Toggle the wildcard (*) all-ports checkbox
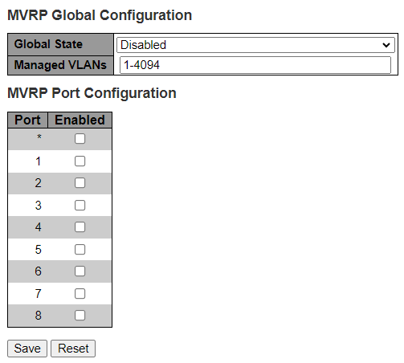 pyautogui.click(x=80, y=139)
